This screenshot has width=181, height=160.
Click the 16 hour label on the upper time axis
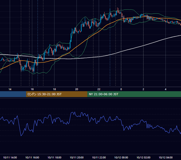click(32, 89)
